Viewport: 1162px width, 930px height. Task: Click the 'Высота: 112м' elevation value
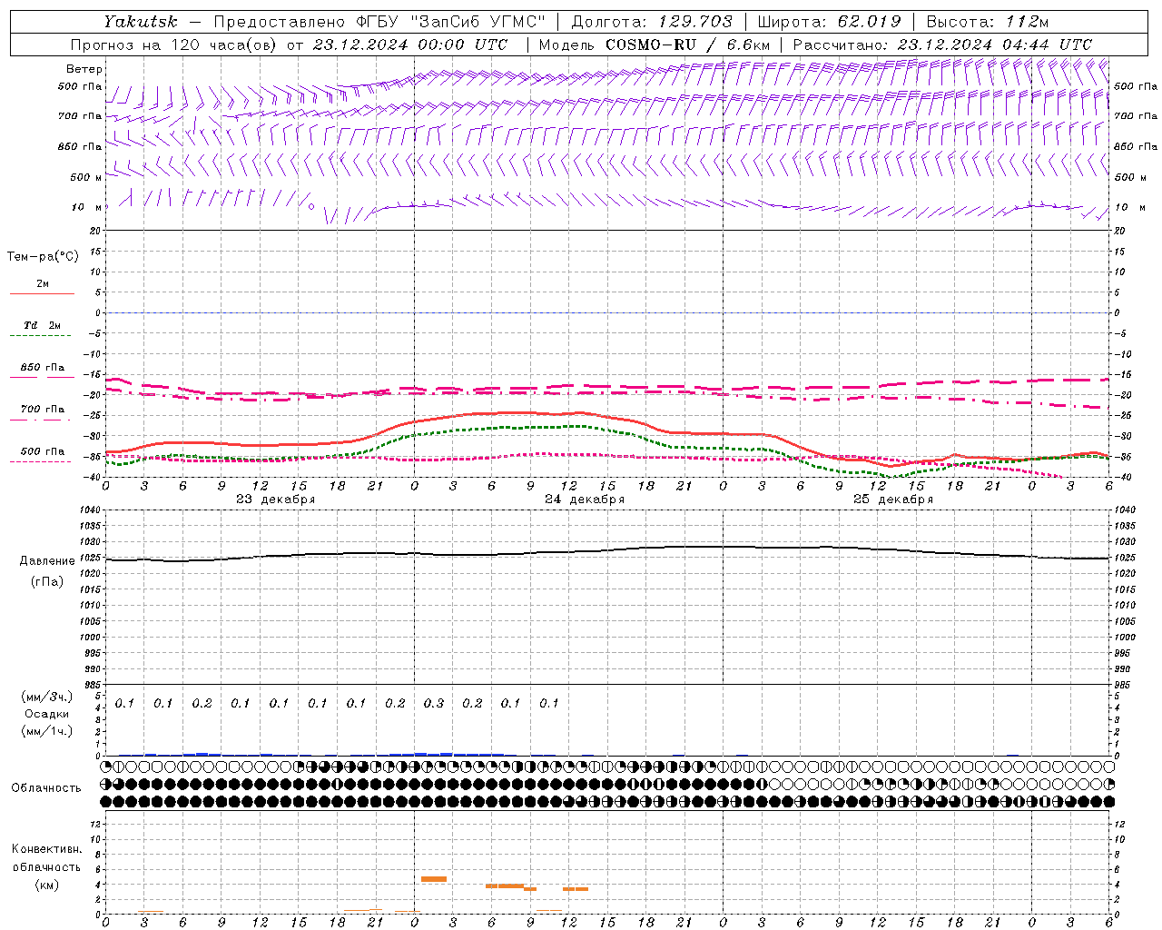point(988,22)
